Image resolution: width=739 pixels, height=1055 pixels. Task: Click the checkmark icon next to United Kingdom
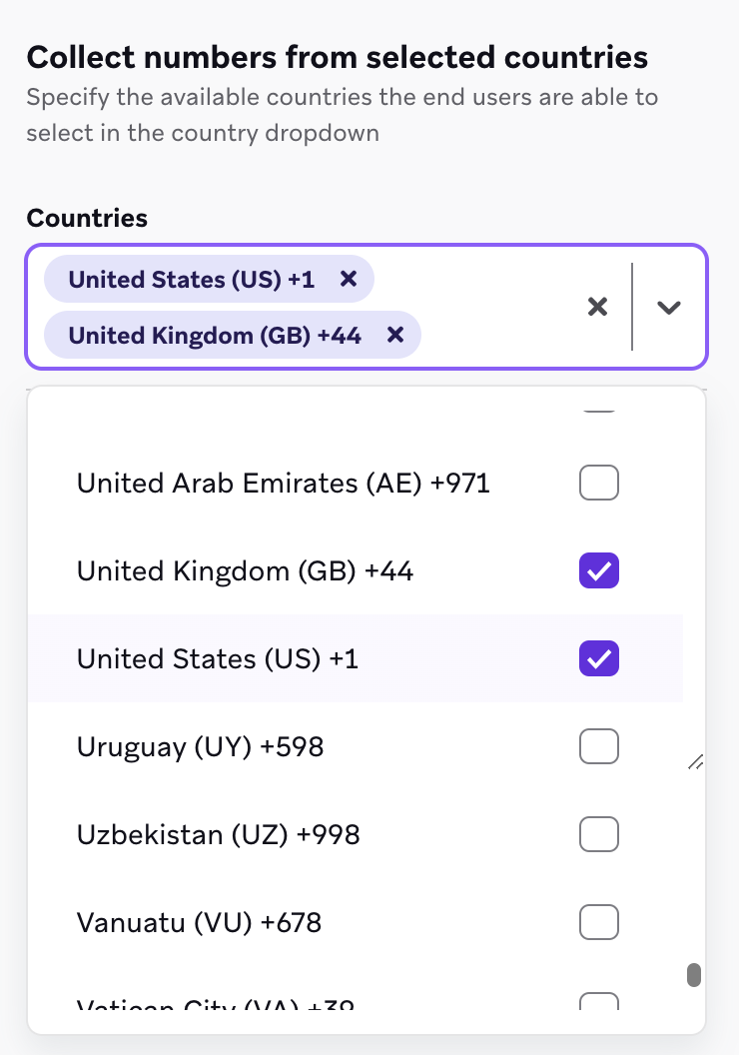(x=598, y=570)
